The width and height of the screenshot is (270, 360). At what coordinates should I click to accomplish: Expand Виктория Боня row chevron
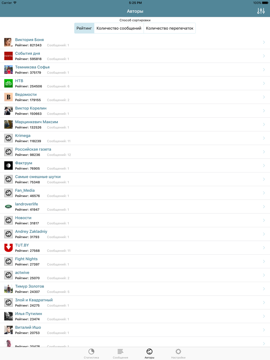[x=264, y=42]
